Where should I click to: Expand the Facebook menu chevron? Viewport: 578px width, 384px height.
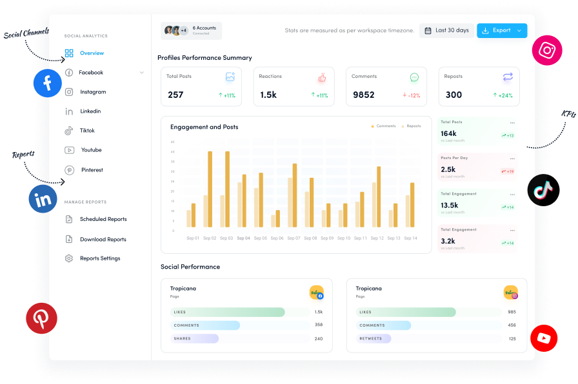click(x=141, y=72)
